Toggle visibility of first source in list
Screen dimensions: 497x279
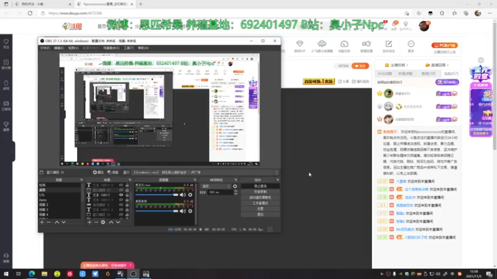click(121, 185)
